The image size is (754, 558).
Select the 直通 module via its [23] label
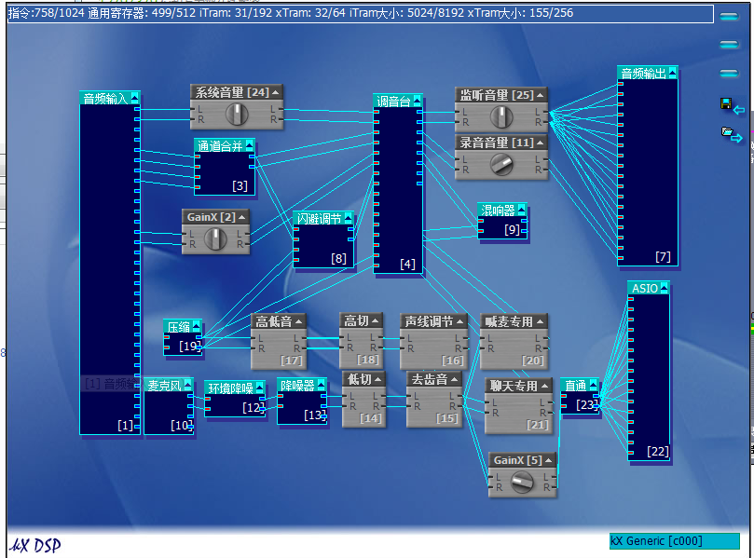586,404
